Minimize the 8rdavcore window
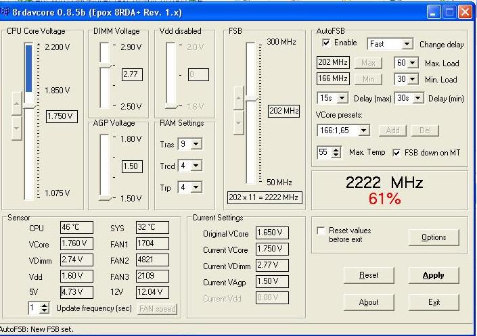 point(434,12)
